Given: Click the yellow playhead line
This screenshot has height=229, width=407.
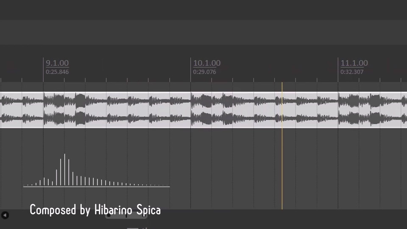Looking at the screenshot, I should pos(282,145).
